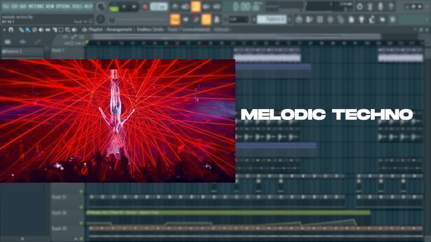Viewport: 431px width, 242px height.
Task: Open the OPTIONS menu
Action: (63, 6)
